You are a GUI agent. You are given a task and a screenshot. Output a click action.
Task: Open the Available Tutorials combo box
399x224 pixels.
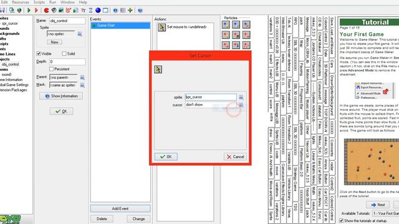pos(385,213)
